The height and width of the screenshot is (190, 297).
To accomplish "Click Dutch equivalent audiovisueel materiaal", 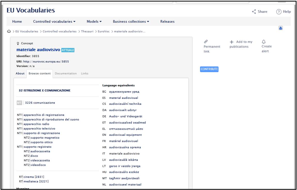I will tap(125, 185).
